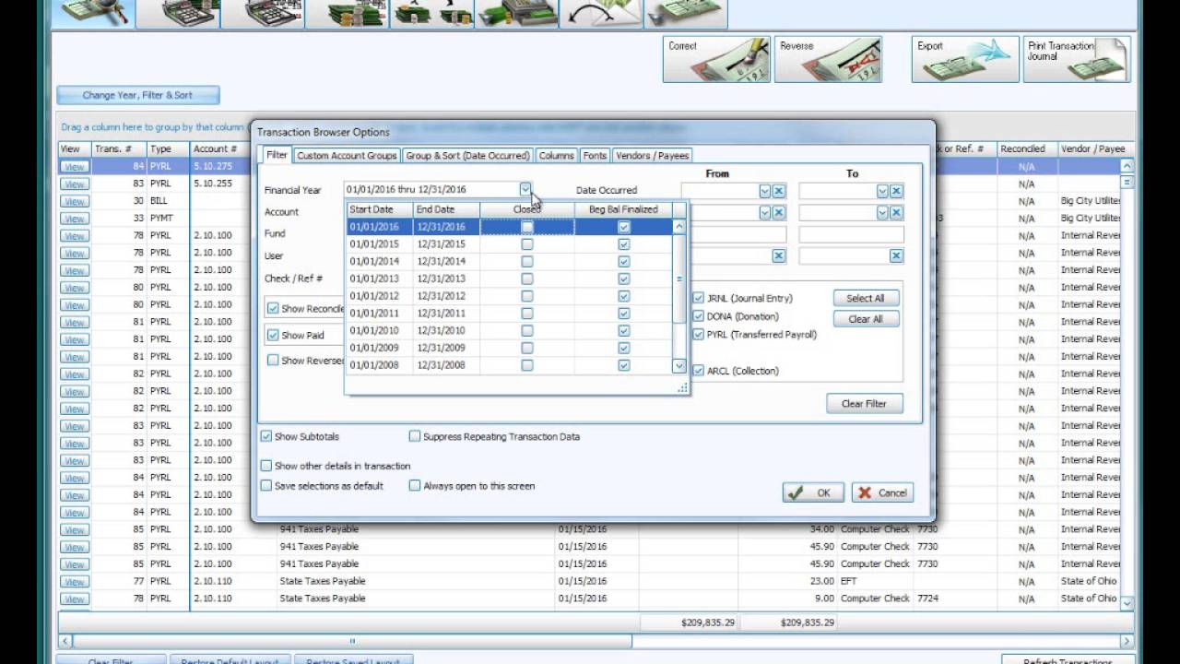Click the Clear Filter button
Viewport: 1180px width, 664px height.
[864, 403]
